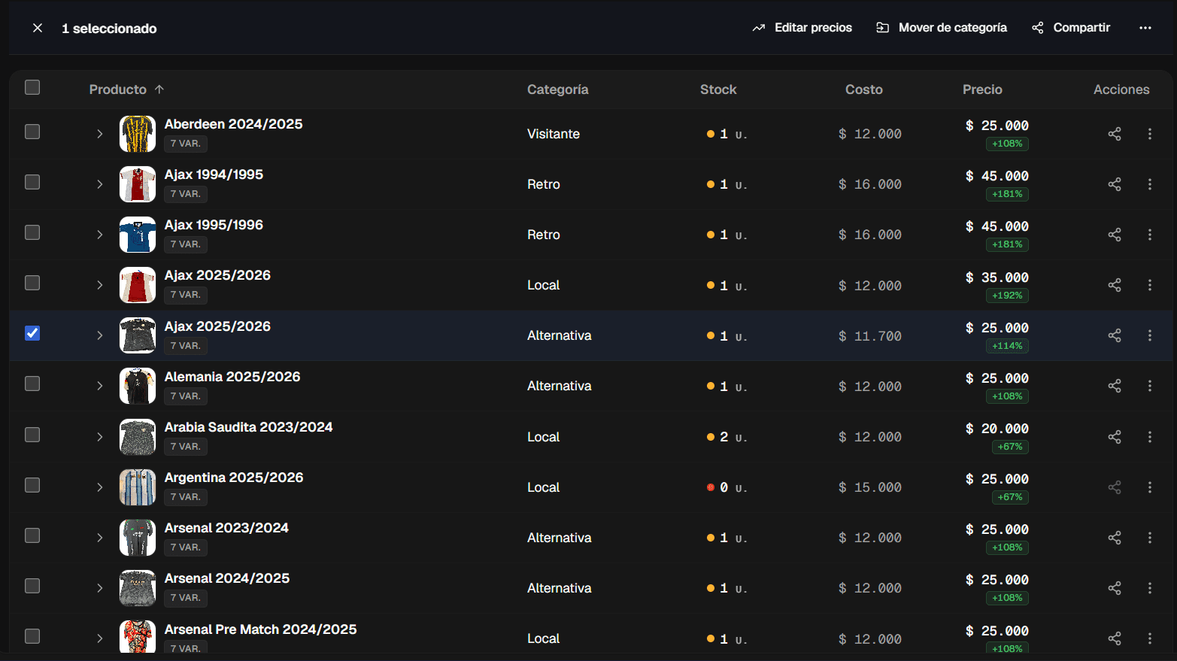This screenshot has height=661, width=1177.
Task: Share the selected Ajax 2025/2026 Alternativa product
Action: coord(1115,335)
